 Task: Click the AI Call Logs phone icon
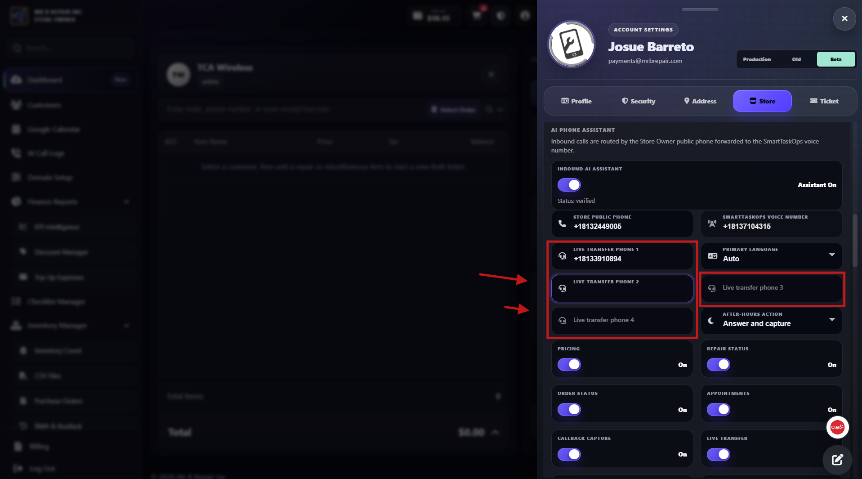(x=16, y=153)
